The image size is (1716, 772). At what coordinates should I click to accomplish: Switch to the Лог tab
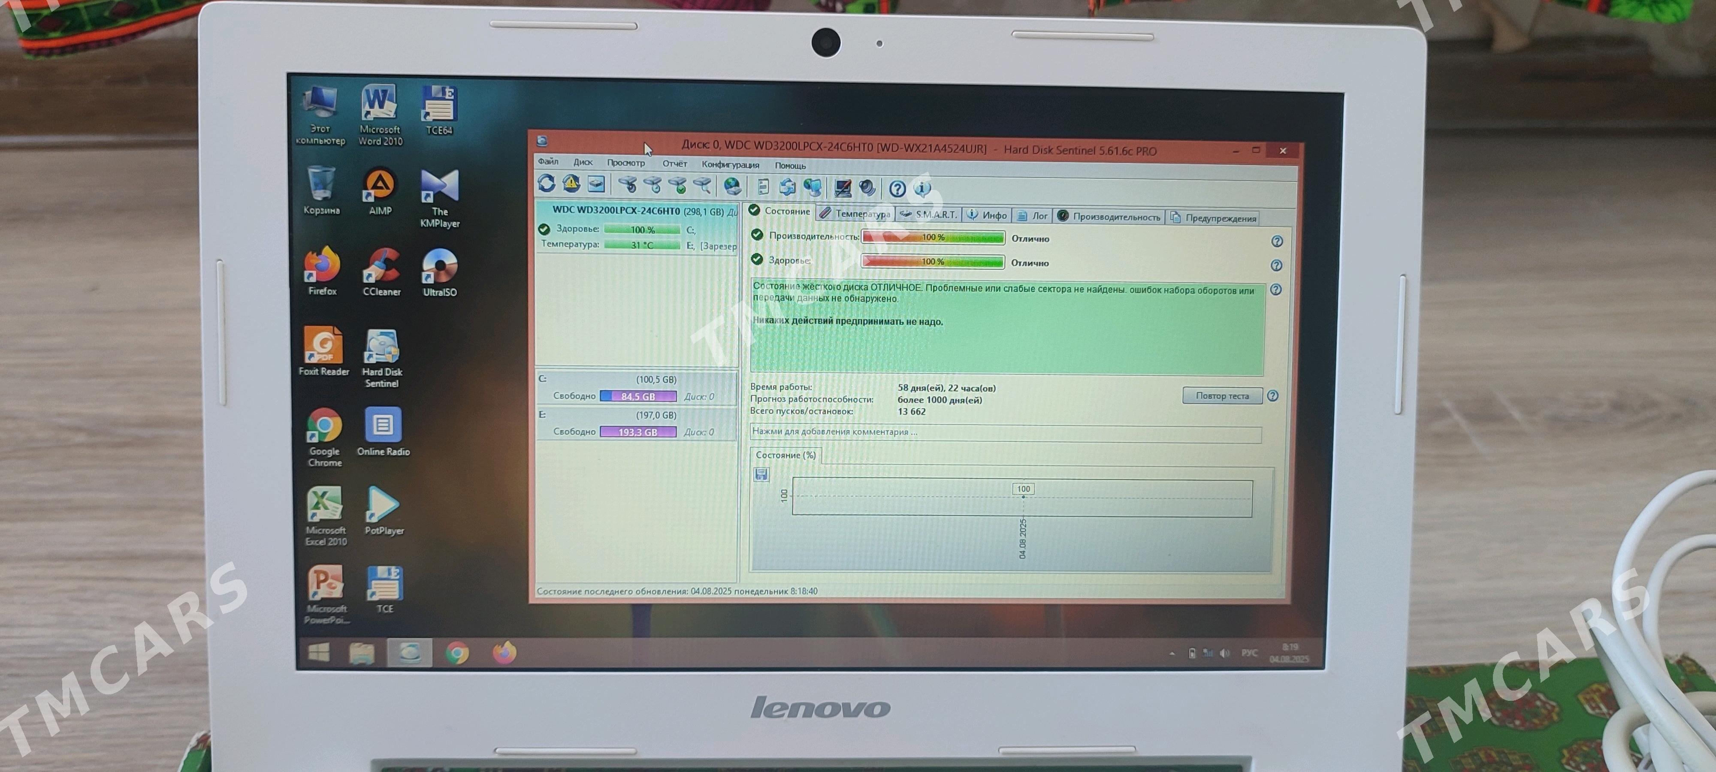[x=1032, y=216]
